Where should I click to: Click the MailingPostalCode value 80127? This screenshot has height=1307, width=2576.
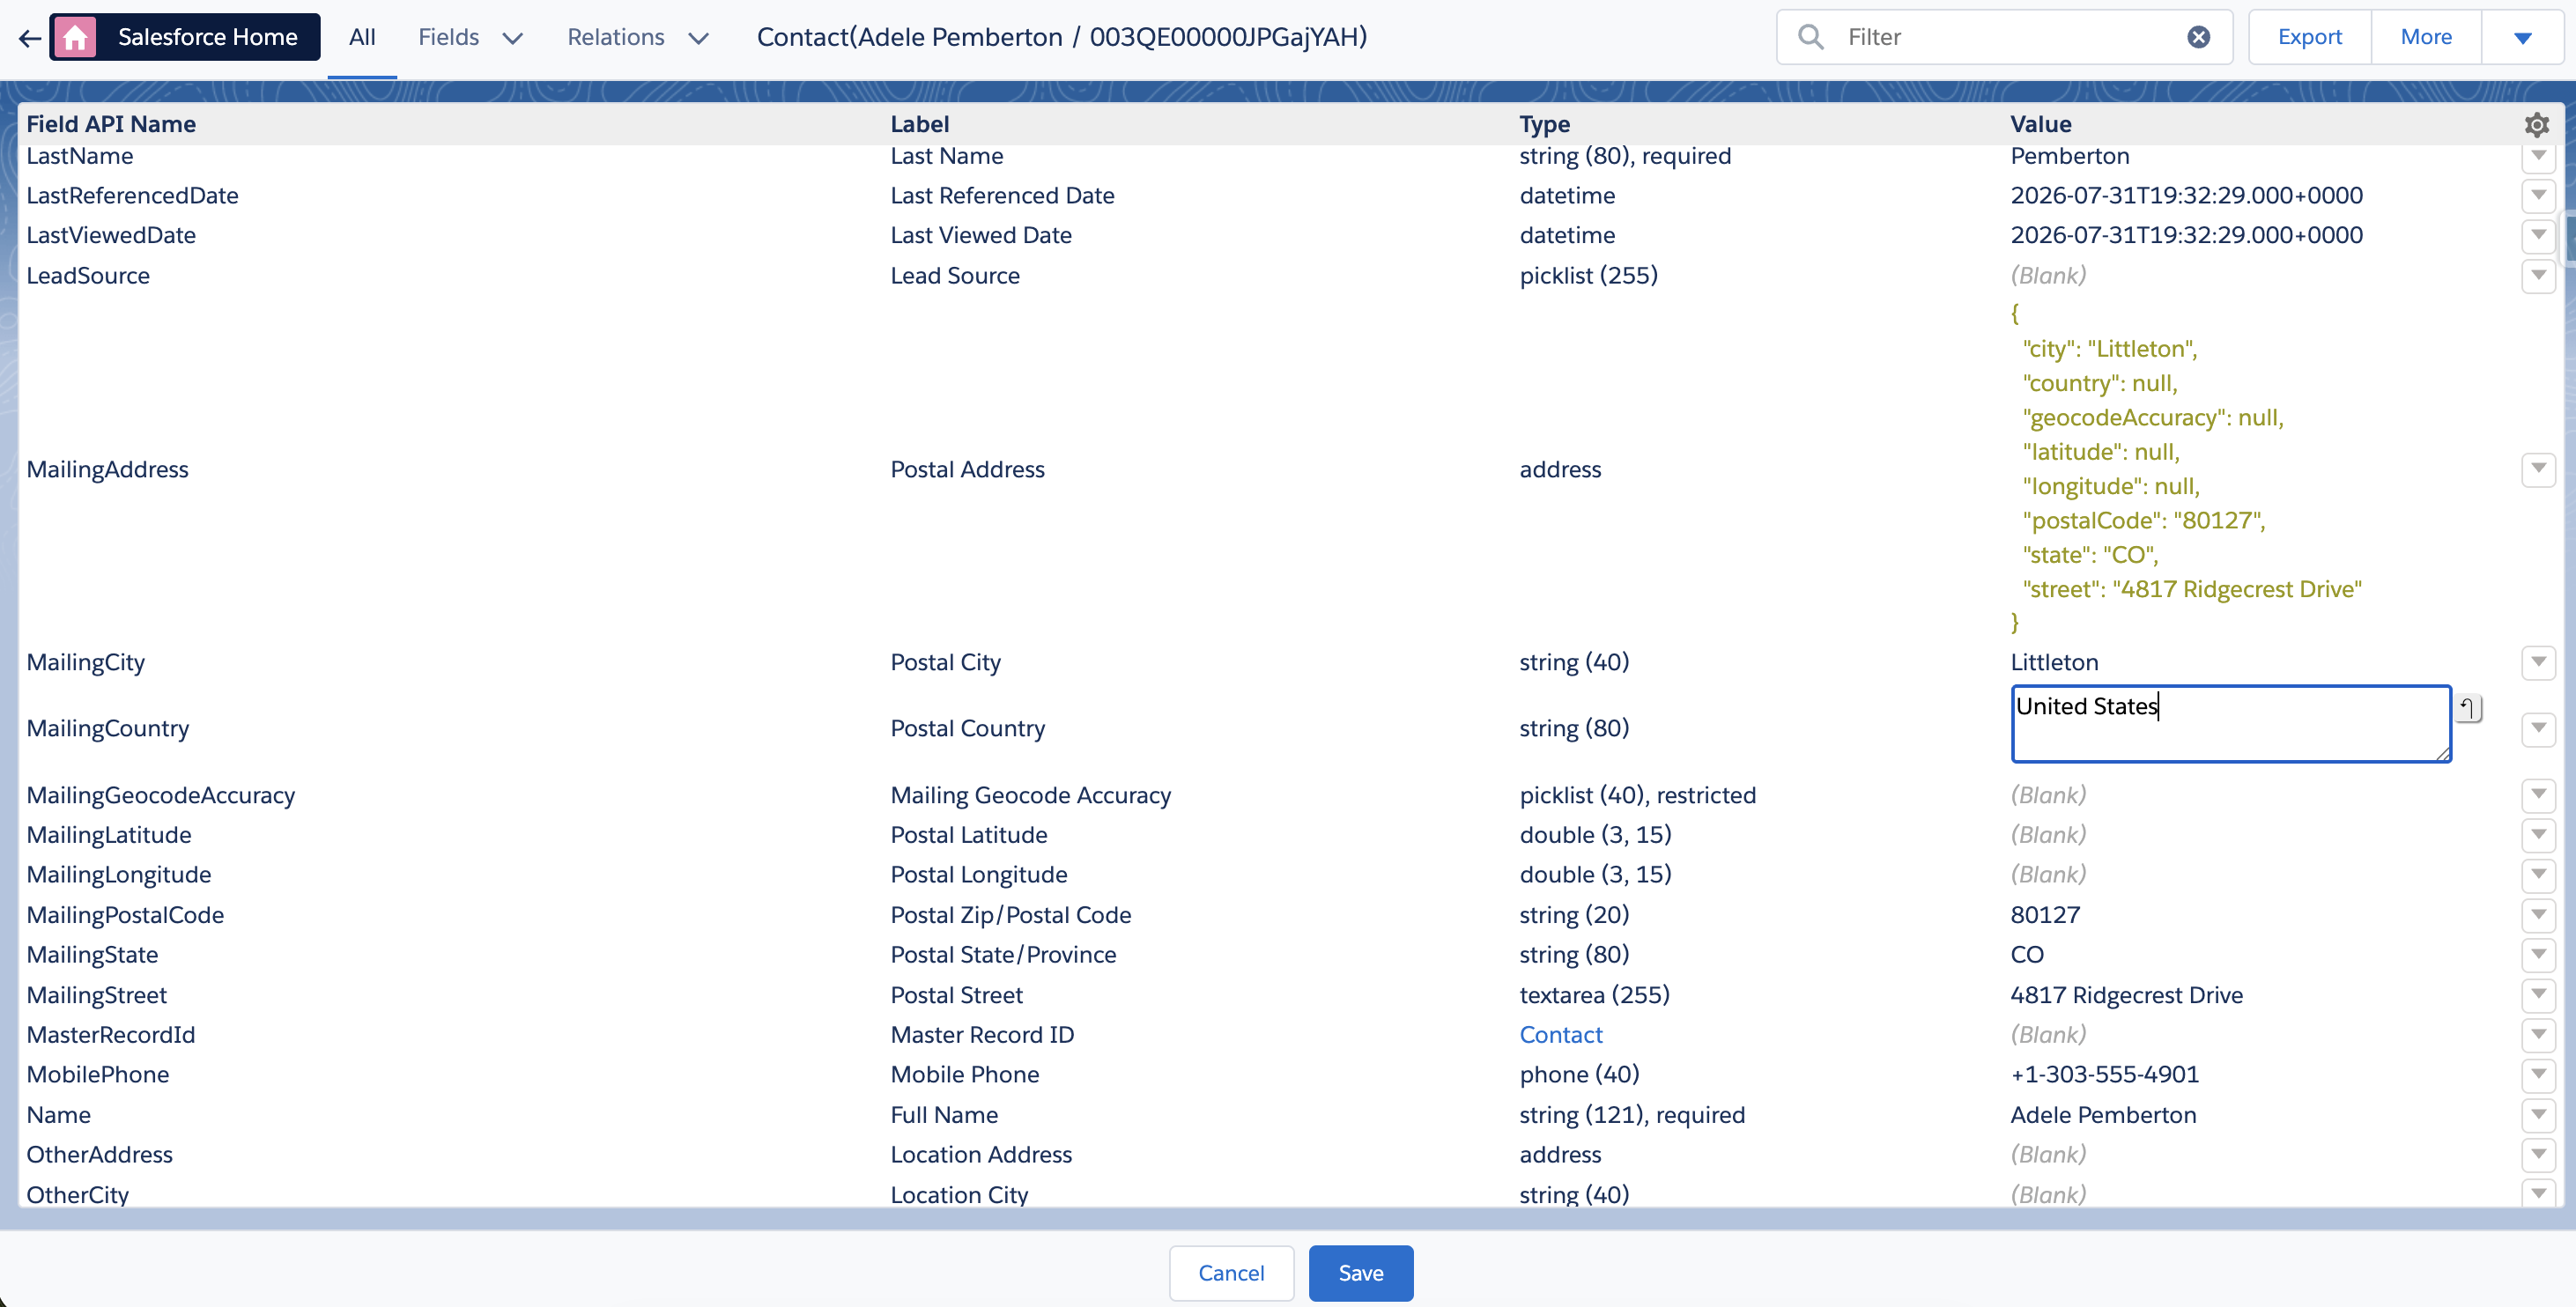point(2045,915)
